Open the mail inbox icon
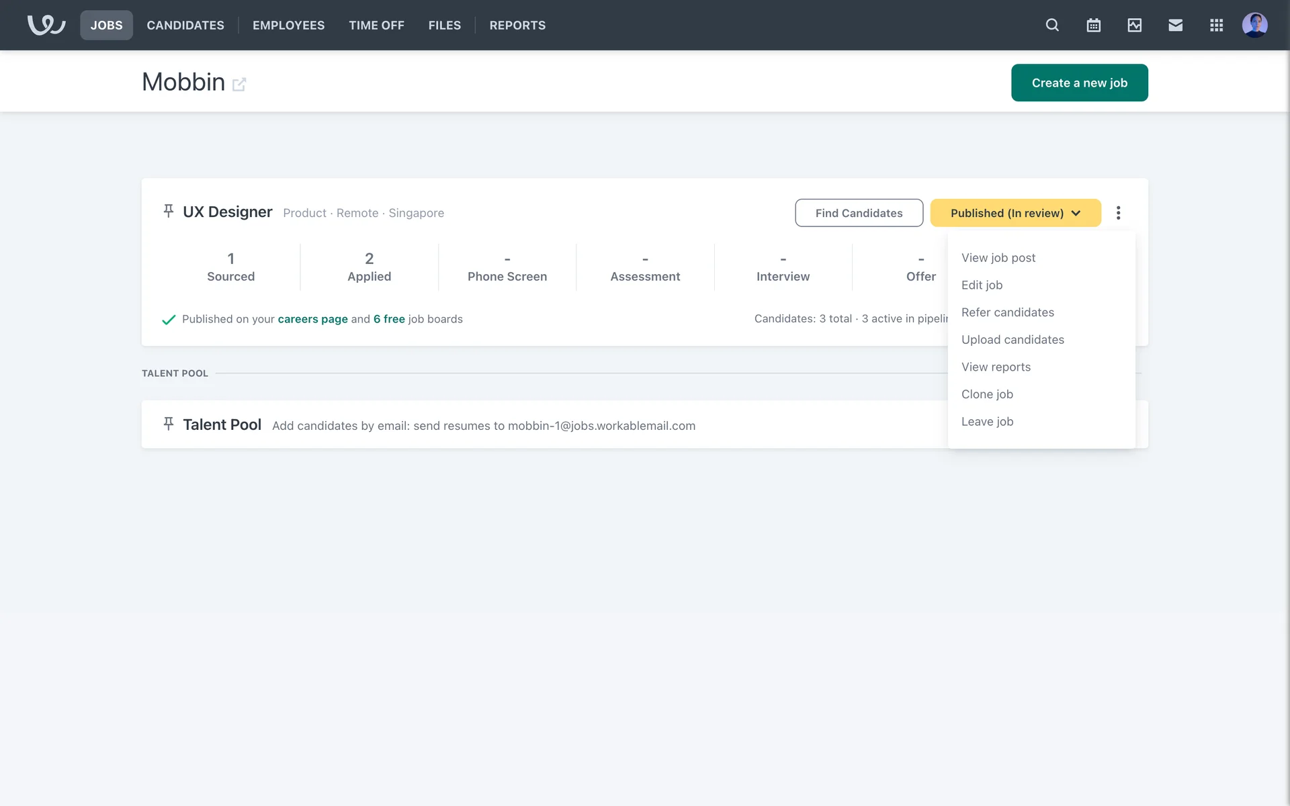1290x806 pixels. 1175,25
